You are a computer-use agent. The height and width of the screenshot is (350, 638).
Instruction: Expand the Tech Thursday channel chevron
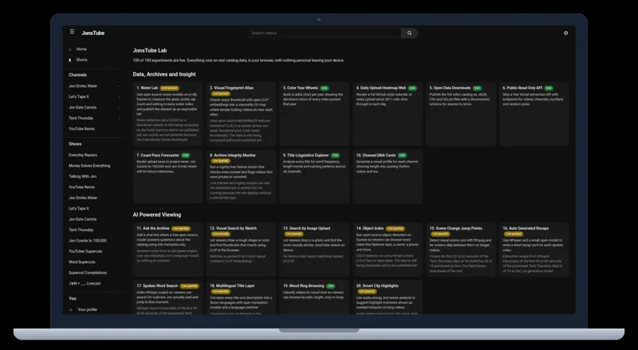[x=119, y=118]
